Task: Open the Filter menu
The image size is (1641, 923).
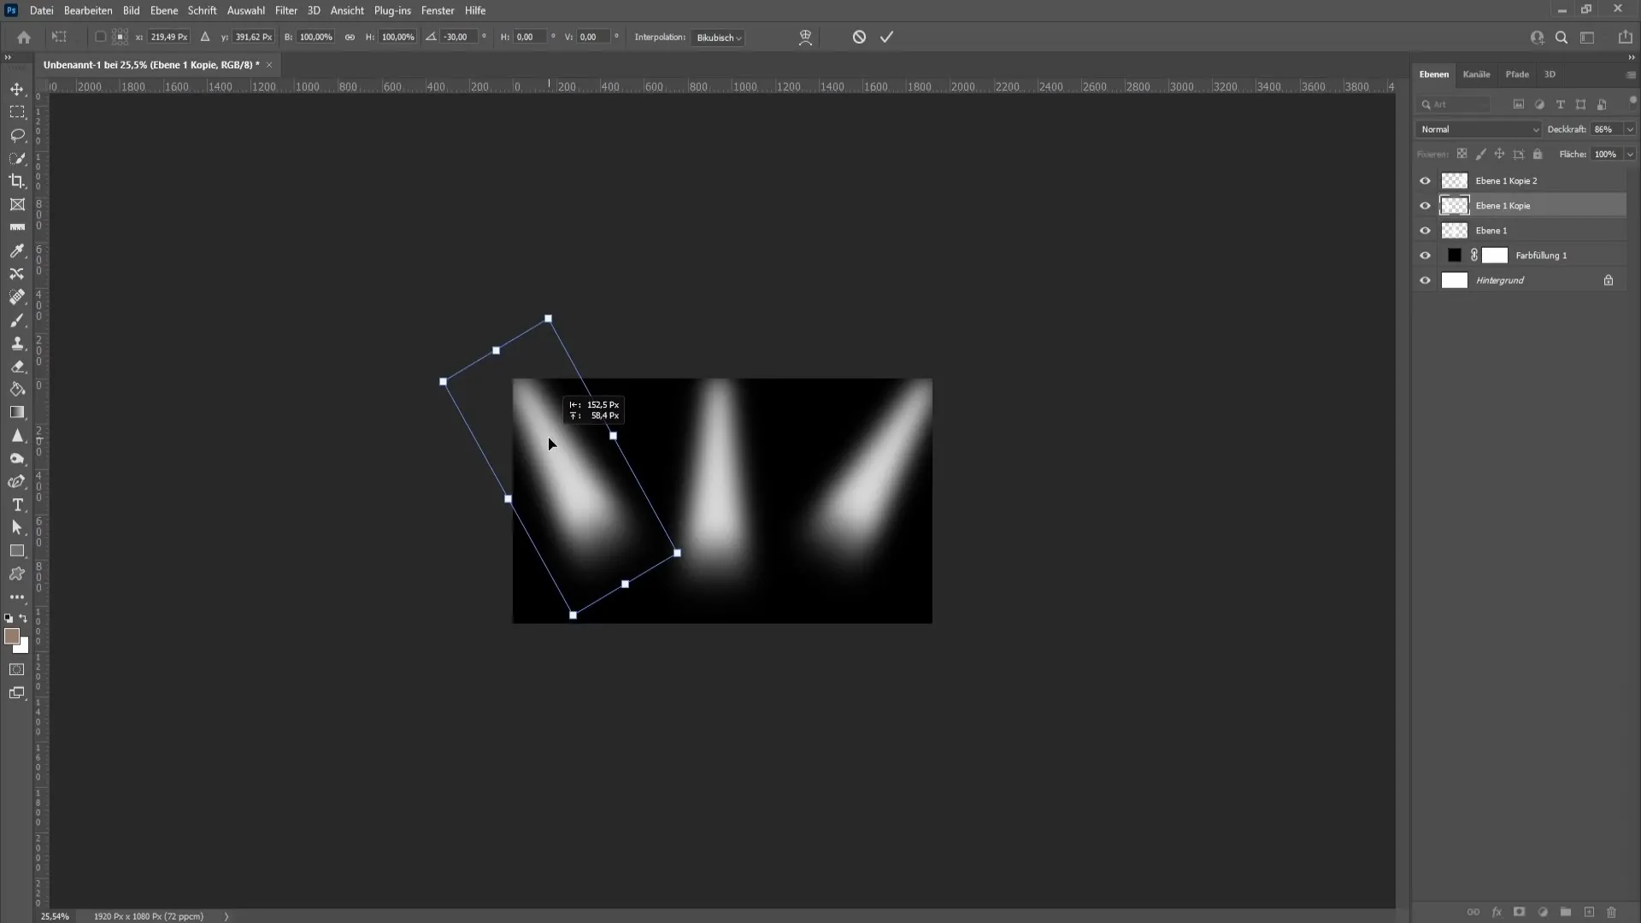Action: (x=285, y=10)
